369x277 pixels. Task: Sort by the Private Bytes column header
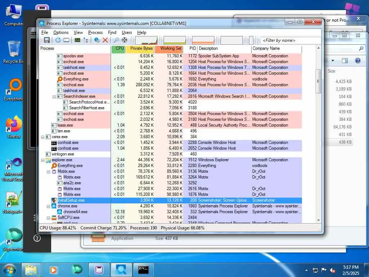[x=140, y=49]
